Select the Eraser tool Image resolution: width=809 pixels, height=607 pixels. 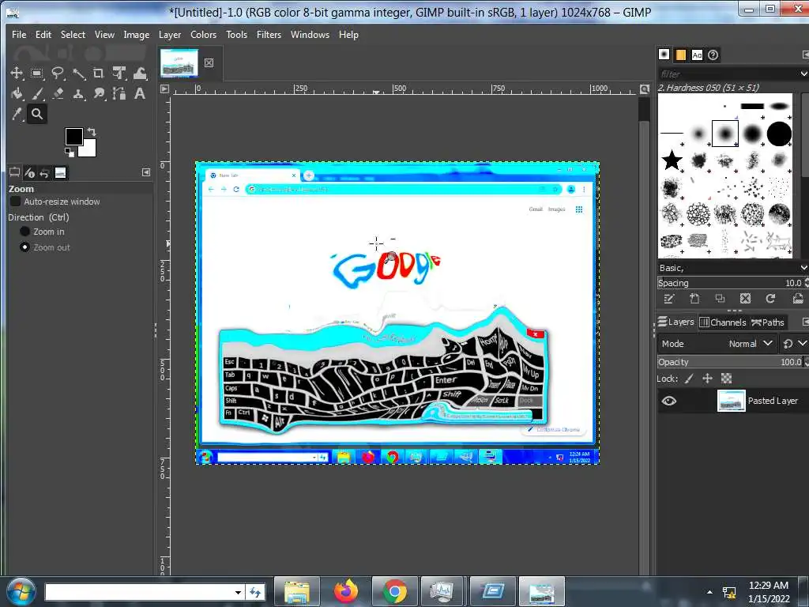[57, 93]
